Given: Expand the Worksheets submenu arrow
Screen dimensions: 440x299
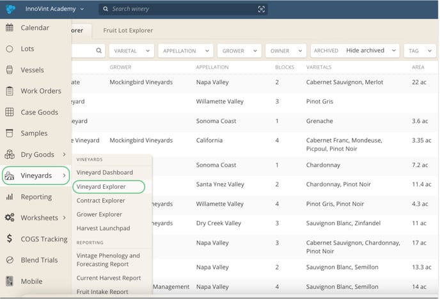Looking at the screenshot, I should (64, 218).
